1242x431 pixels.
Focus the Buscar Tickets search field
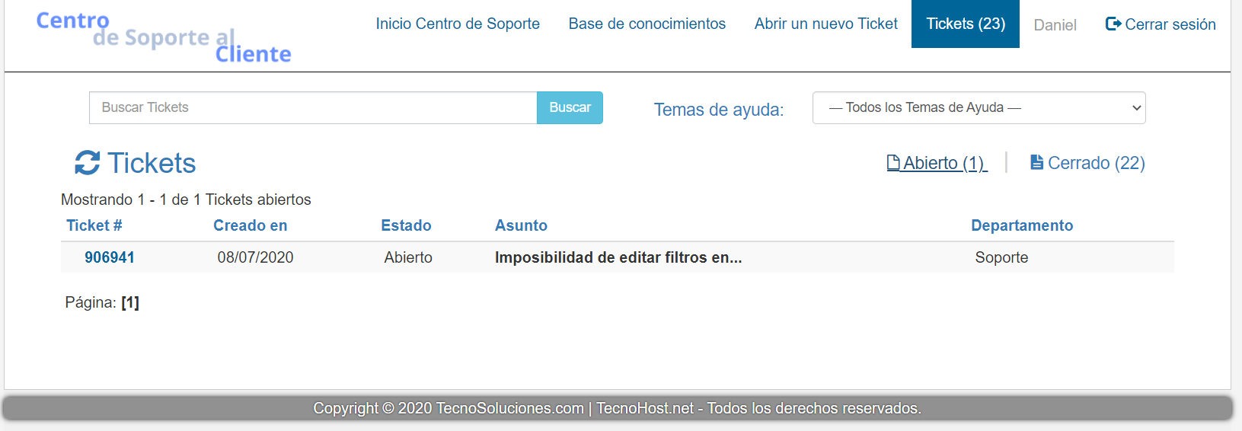point(313,108)
